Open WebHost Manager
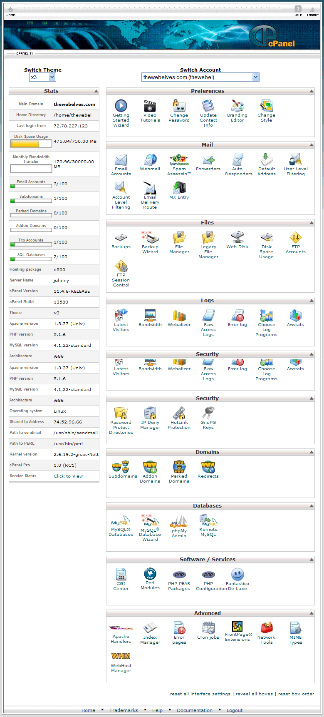 [121, 662]
